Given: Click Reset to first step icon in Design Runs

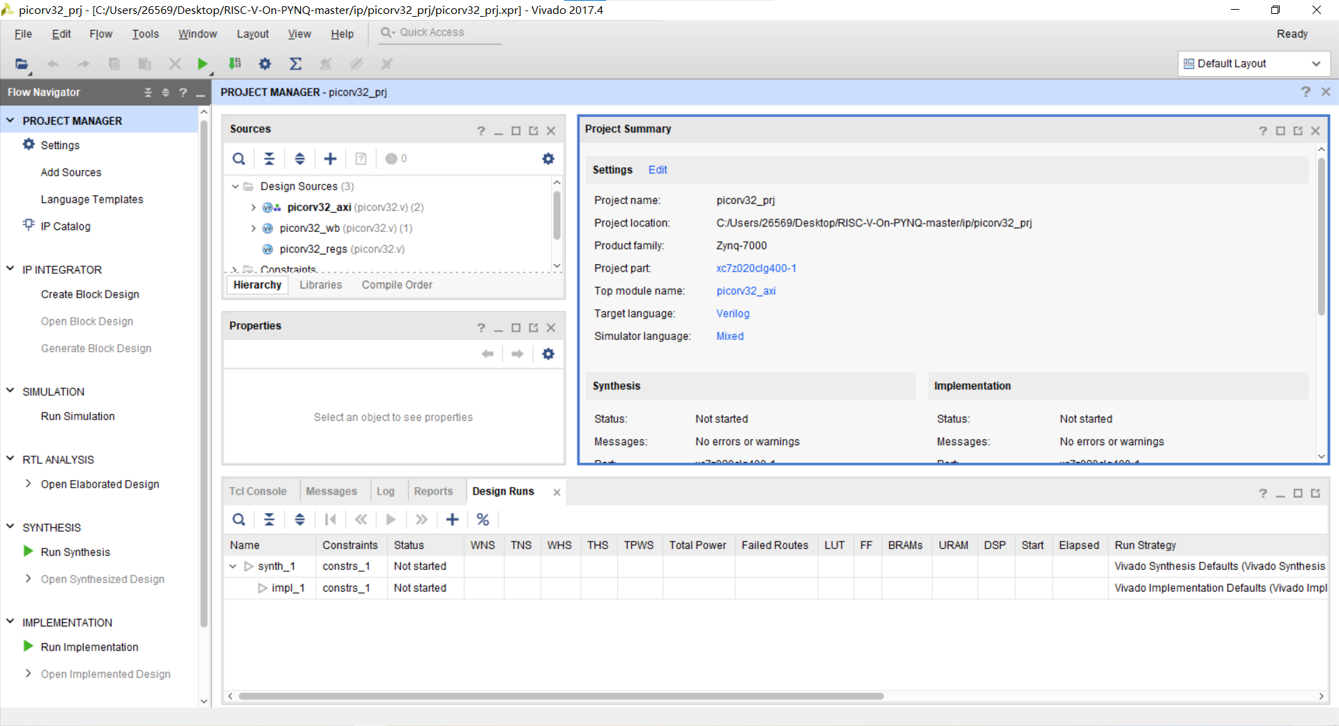Looking at the screenshot, I should 331,520.
